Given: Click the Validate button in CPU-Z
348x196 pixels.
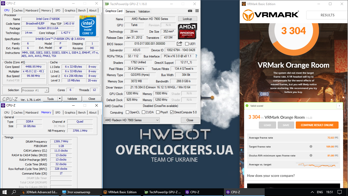Looking at the screenshot, I should coord(72,99).
